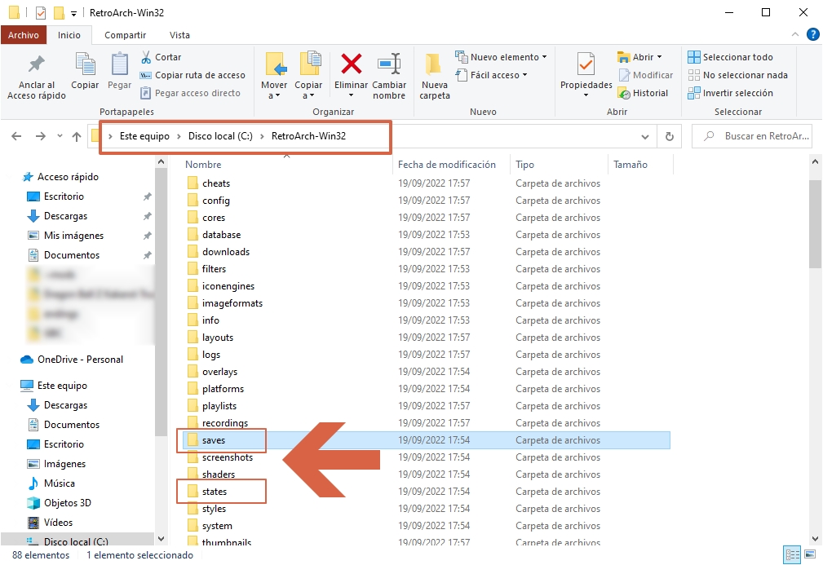Click Disco local (C:) in address bar
823x565 pixels.
tap(220, 136)
